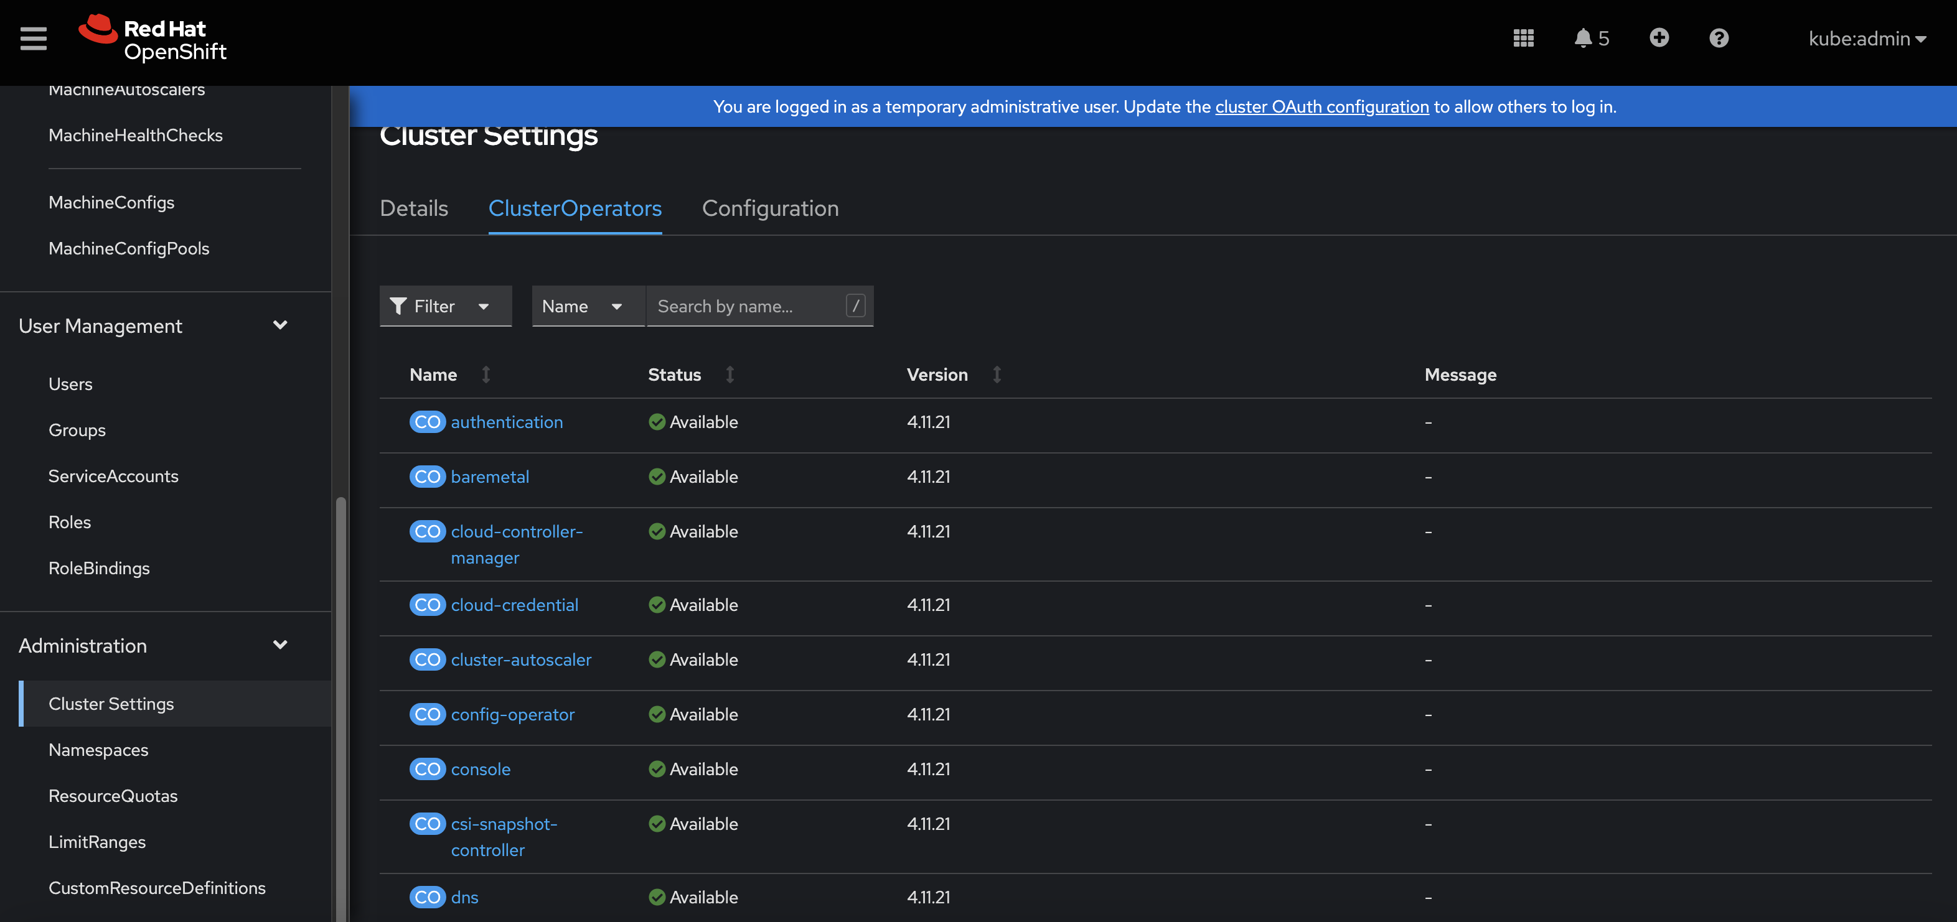Click the green Available check icon for authentication

[x=657, y=422]
